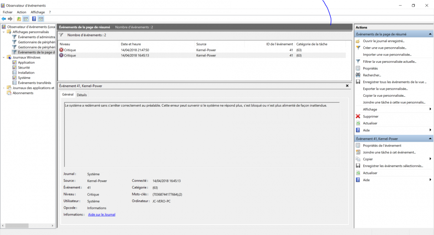Click the Forward arrow in the toolbar
Viewport: 434px width, 235px height.
pyautogui.click(x=10, y=19)
